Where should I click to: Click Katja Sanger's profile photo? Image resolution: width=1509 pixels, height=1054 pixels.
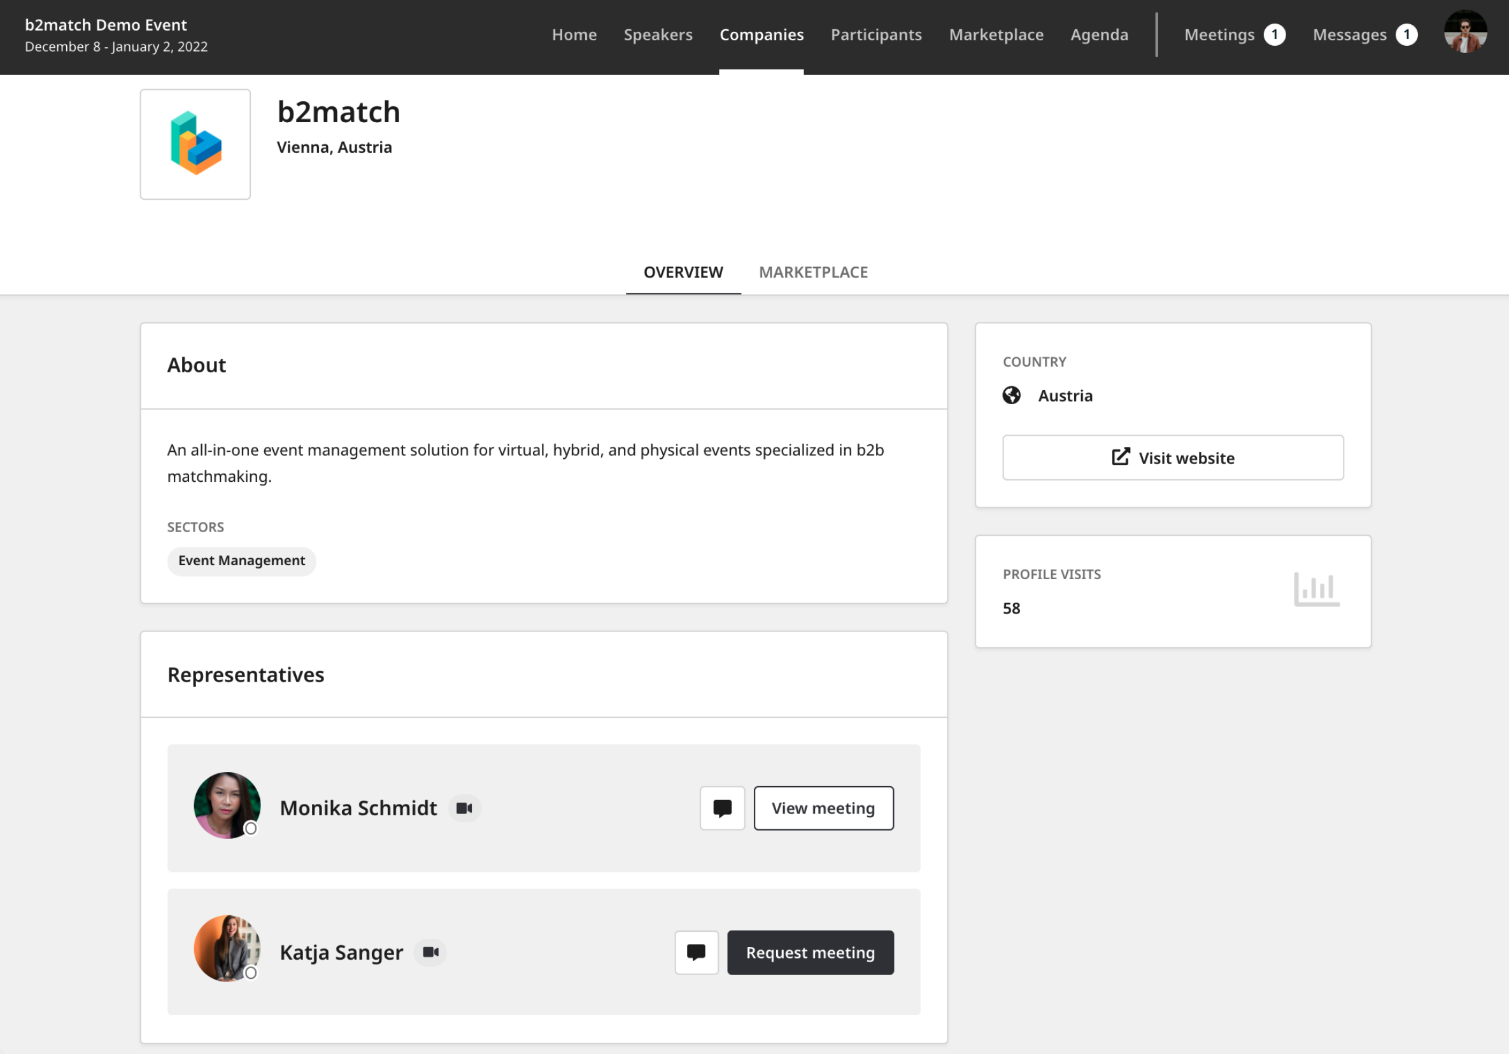coord(227,948)
